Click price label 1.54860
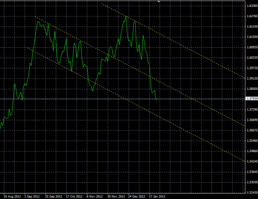258x199 pixels. click(252, 151)
